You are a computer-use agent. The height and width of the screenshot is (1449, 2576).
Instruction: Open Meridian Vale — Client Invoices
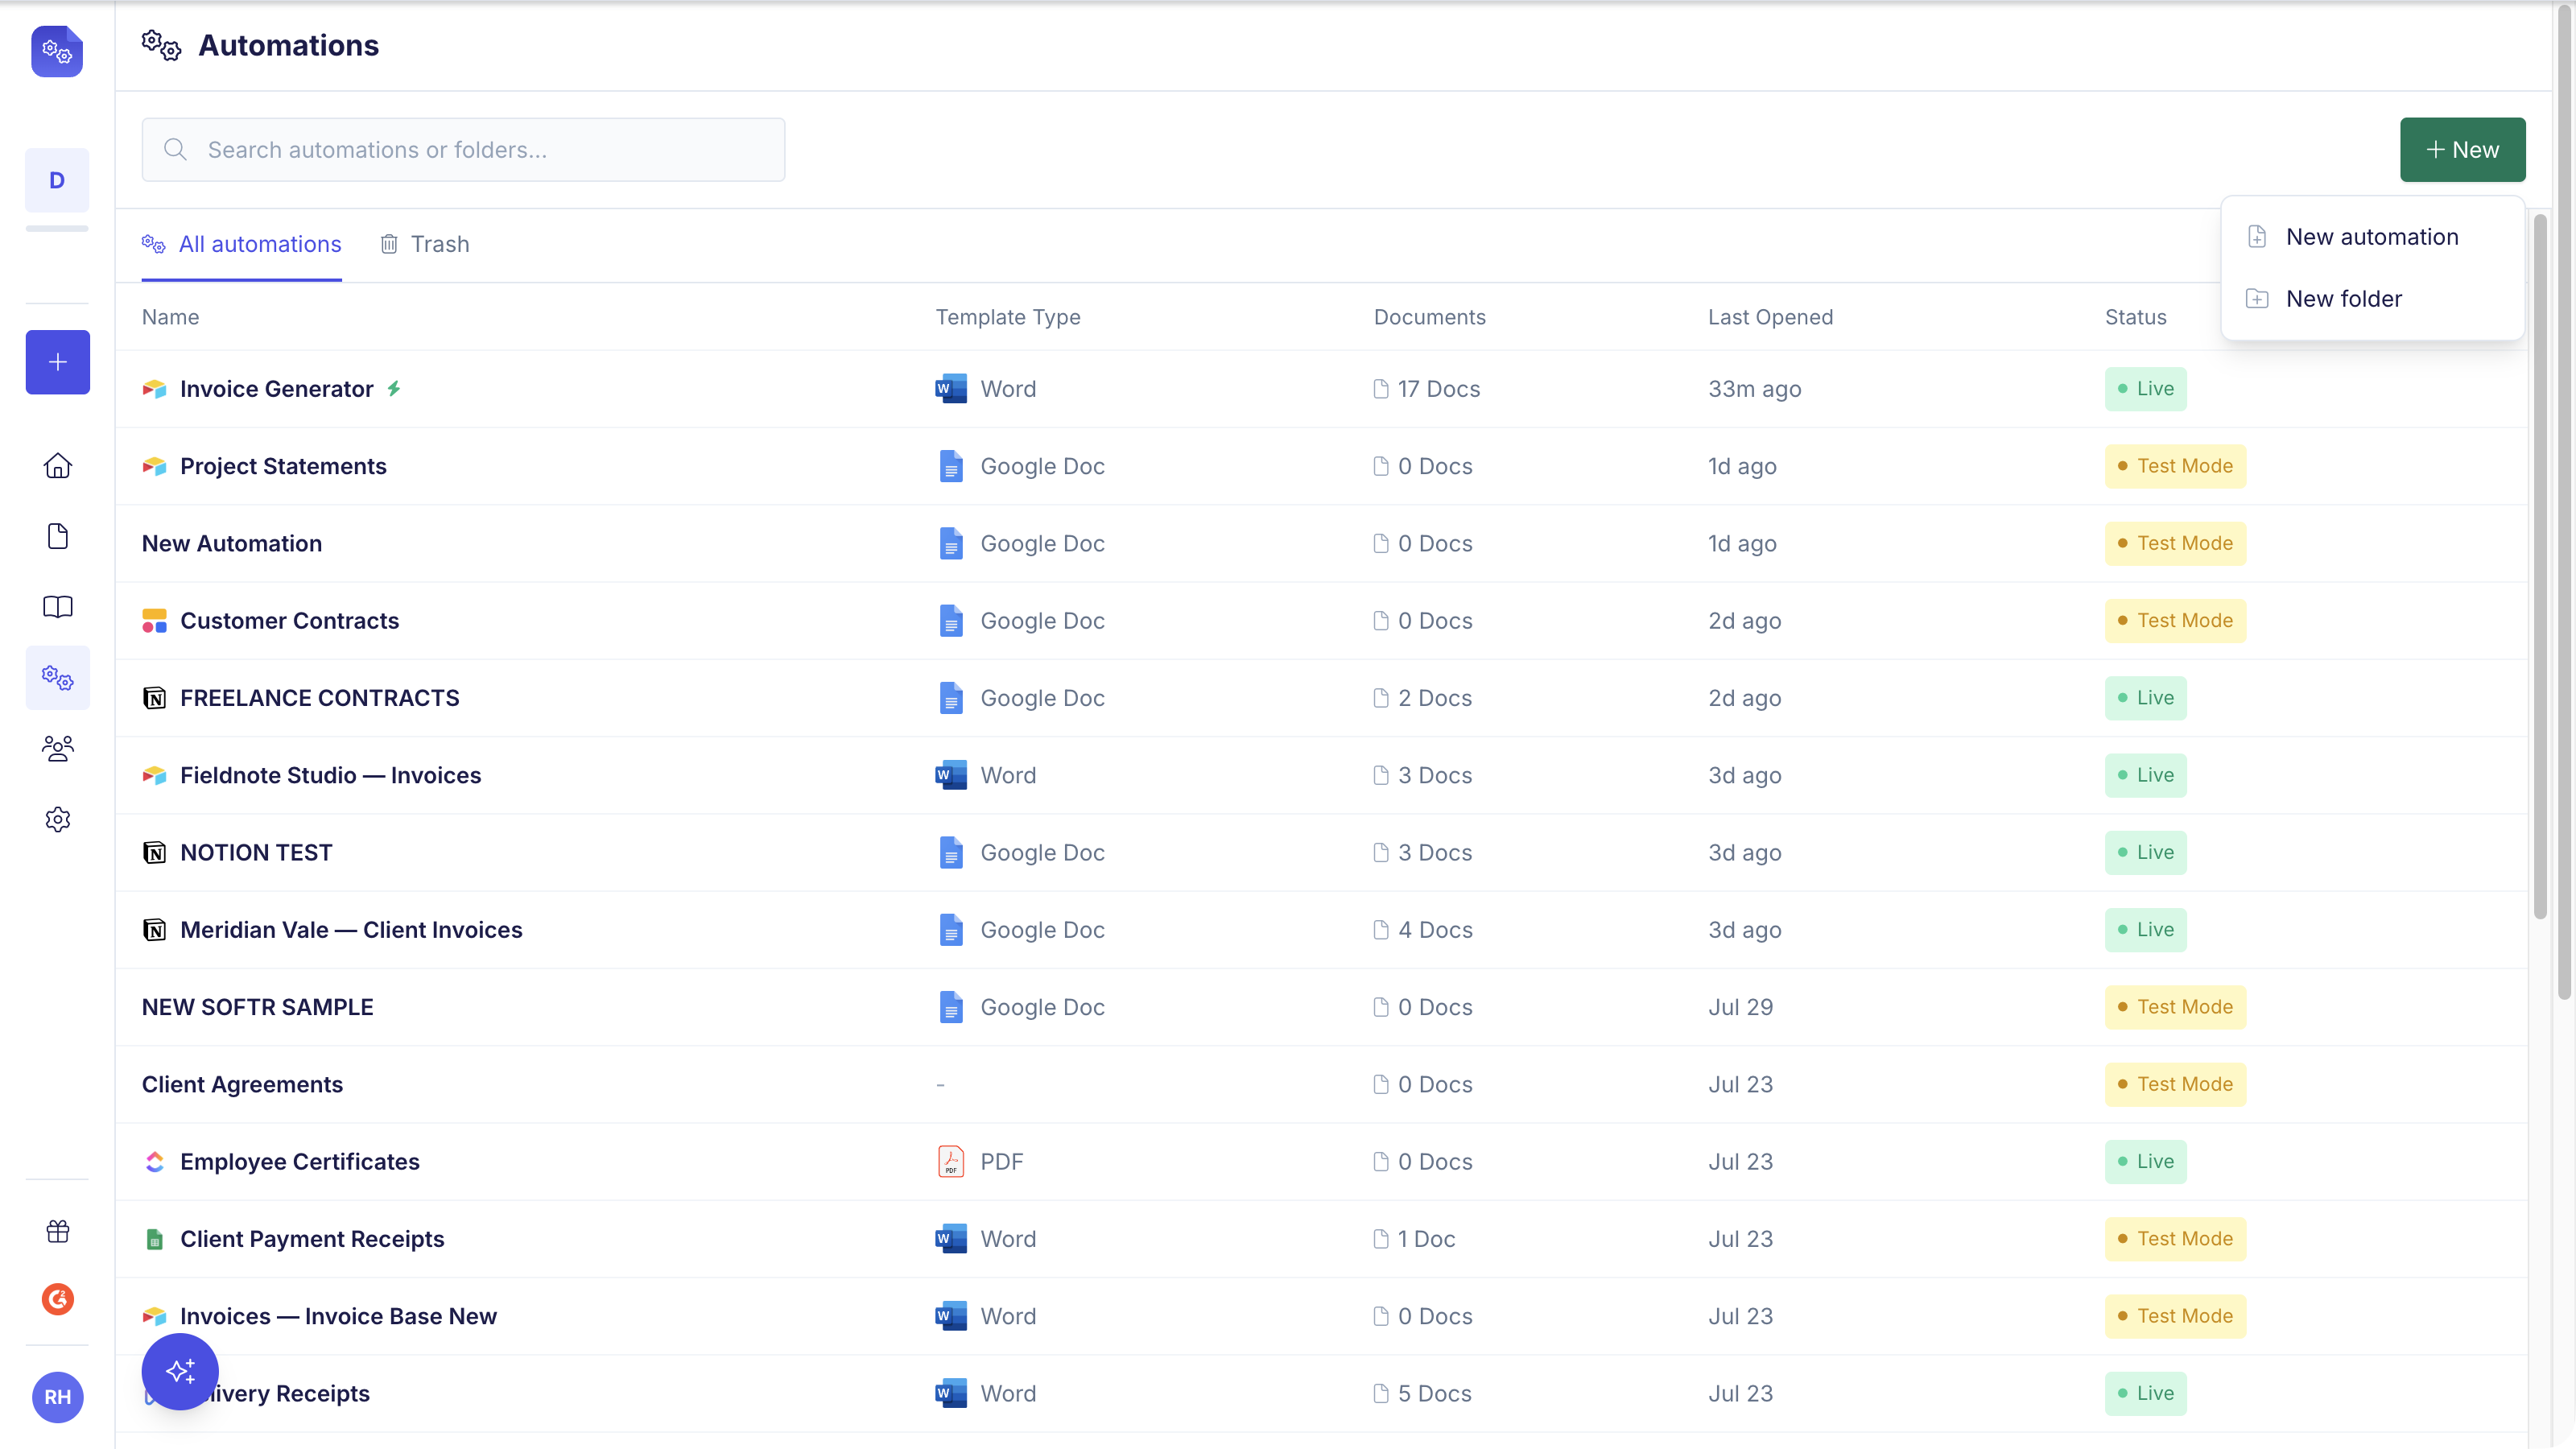(x=351, y=930)
